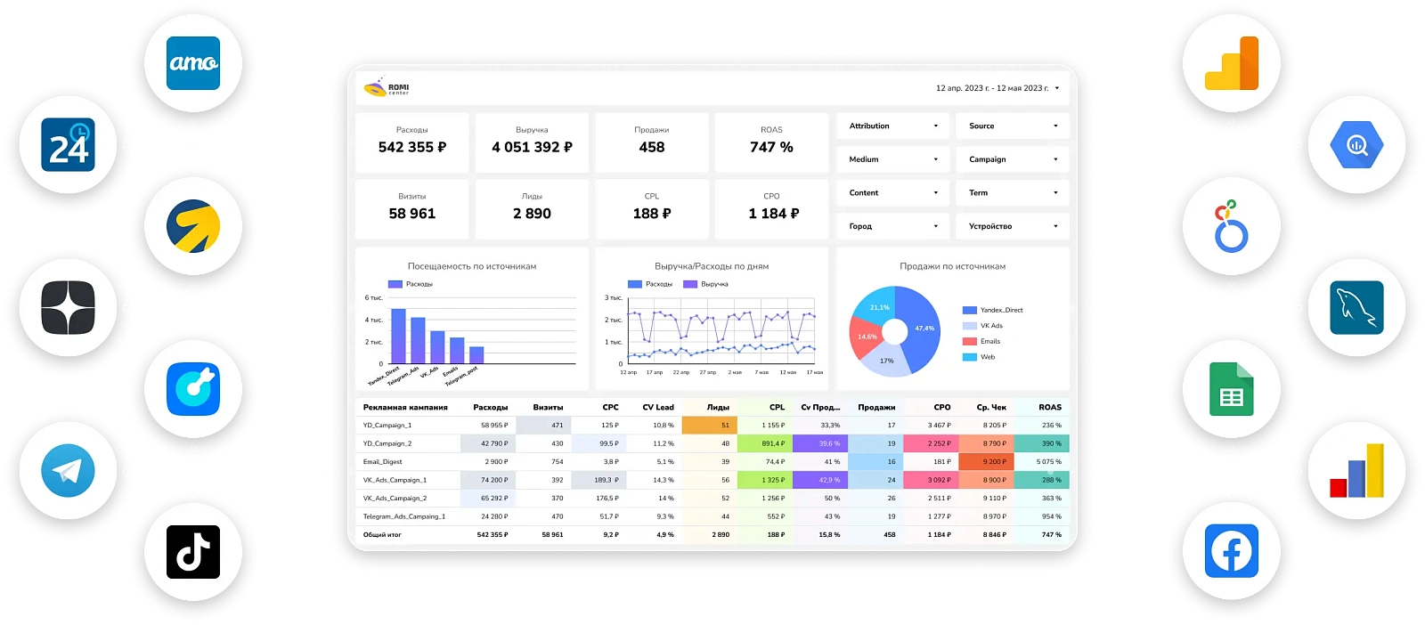Screen dimensions: 1425x625
Task: Open the date range selector 12 апр. 2023
Action: pos(997,88)
